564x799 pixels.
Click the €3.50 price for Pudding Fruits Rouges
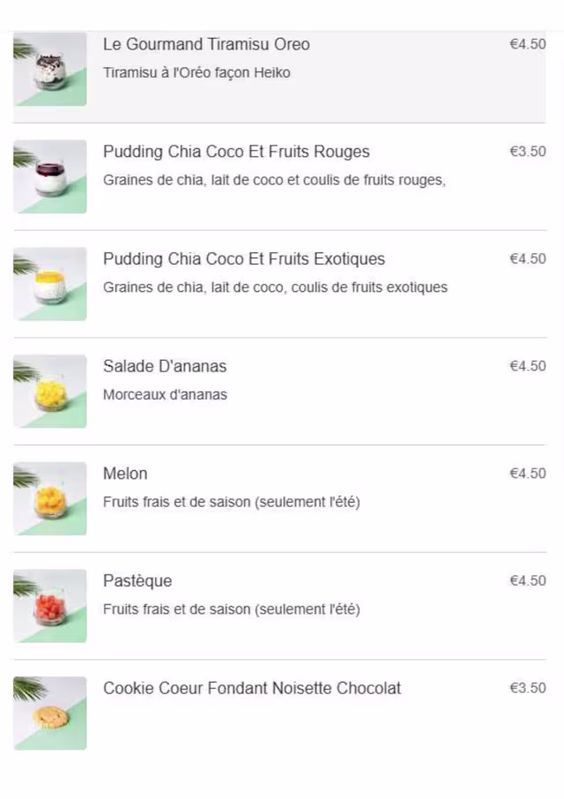pos(527,152)
